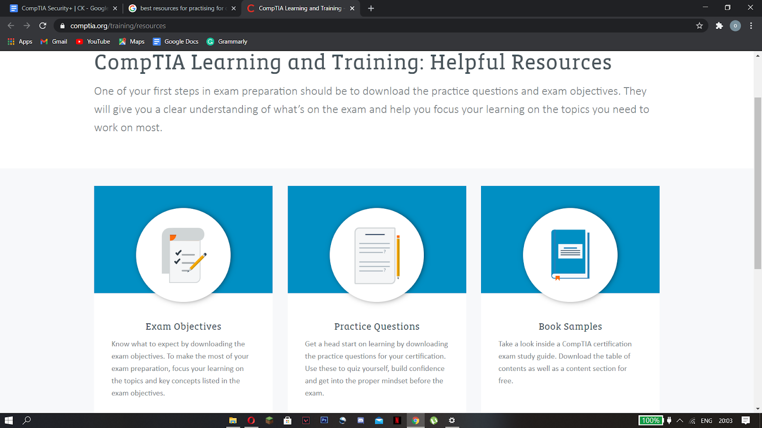Launch Valorant from the taskbar
The height and width of the screenshot is (428, 762).
point(306,420)
